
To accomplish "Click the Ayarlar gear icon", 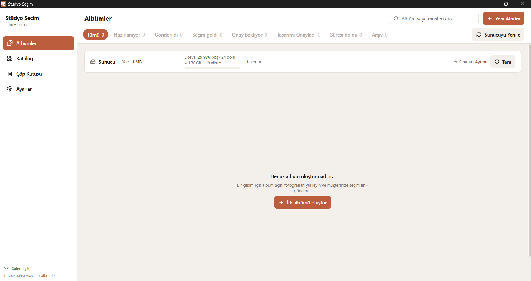I will [10, 89].
